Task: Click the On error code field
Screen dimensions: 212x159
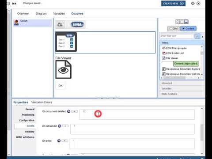Action: point(132,144)
